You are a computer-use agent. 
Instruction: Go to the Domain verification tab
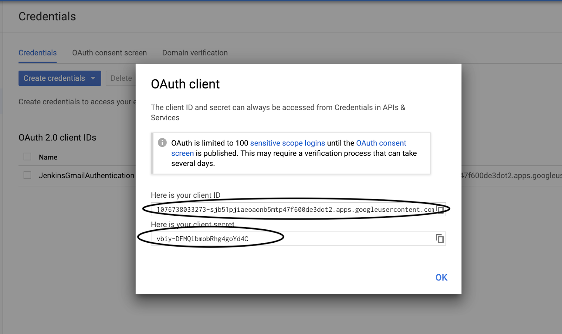(x=195, y=53)
